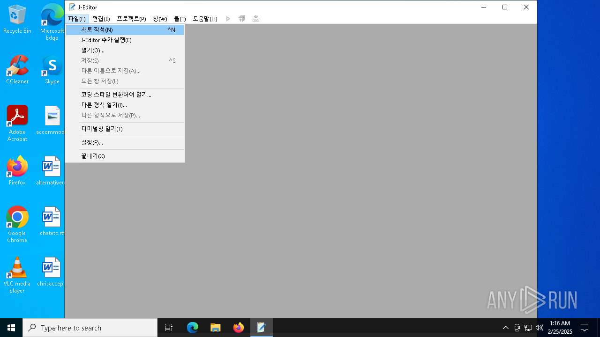The image size is (600, 337).
Task: Choose 끝내기(X) to exit
Action: tap(125, 156)
